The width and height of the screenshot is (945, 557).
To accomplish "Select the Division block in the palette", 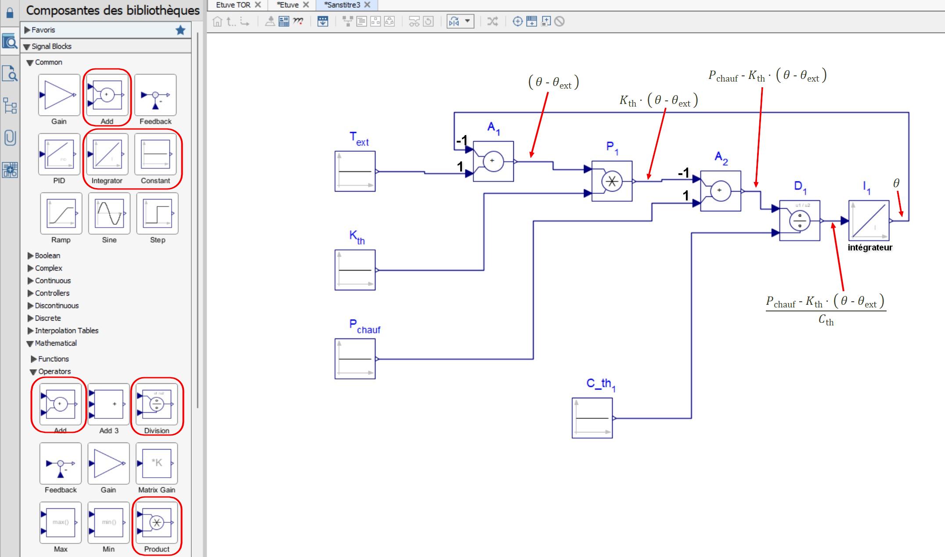I will [x=157, y=404].
